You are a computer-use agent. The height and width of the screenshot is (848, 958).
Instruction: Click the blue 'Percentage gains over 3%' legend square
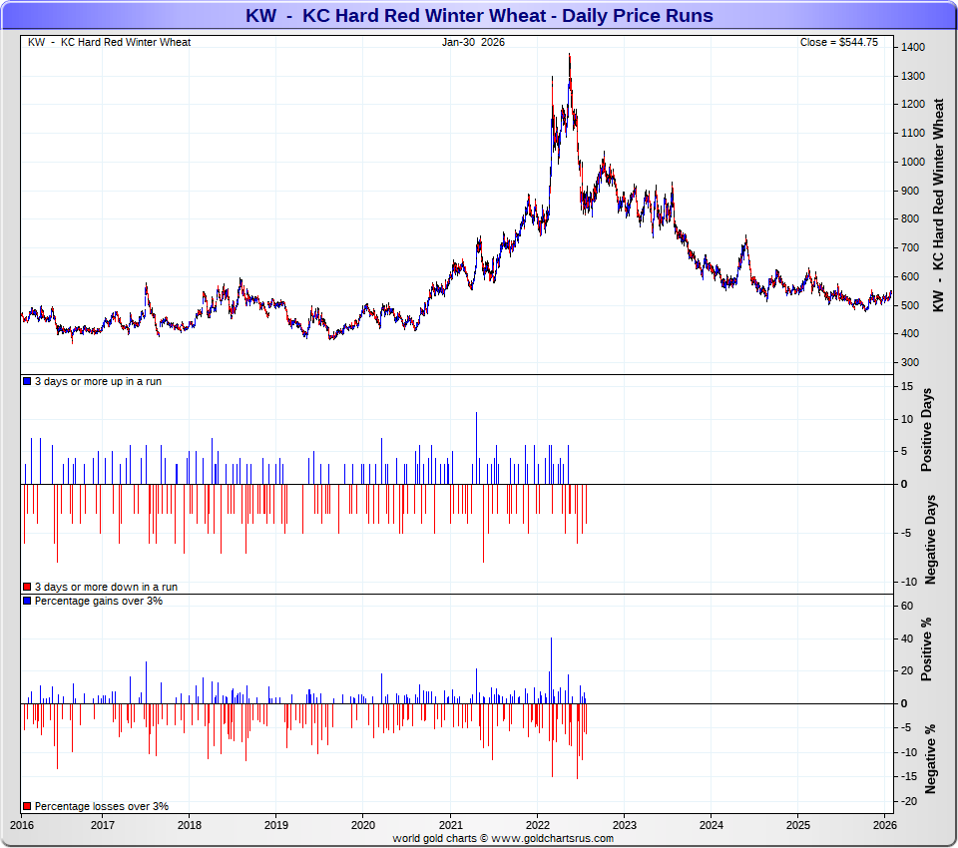27,602
